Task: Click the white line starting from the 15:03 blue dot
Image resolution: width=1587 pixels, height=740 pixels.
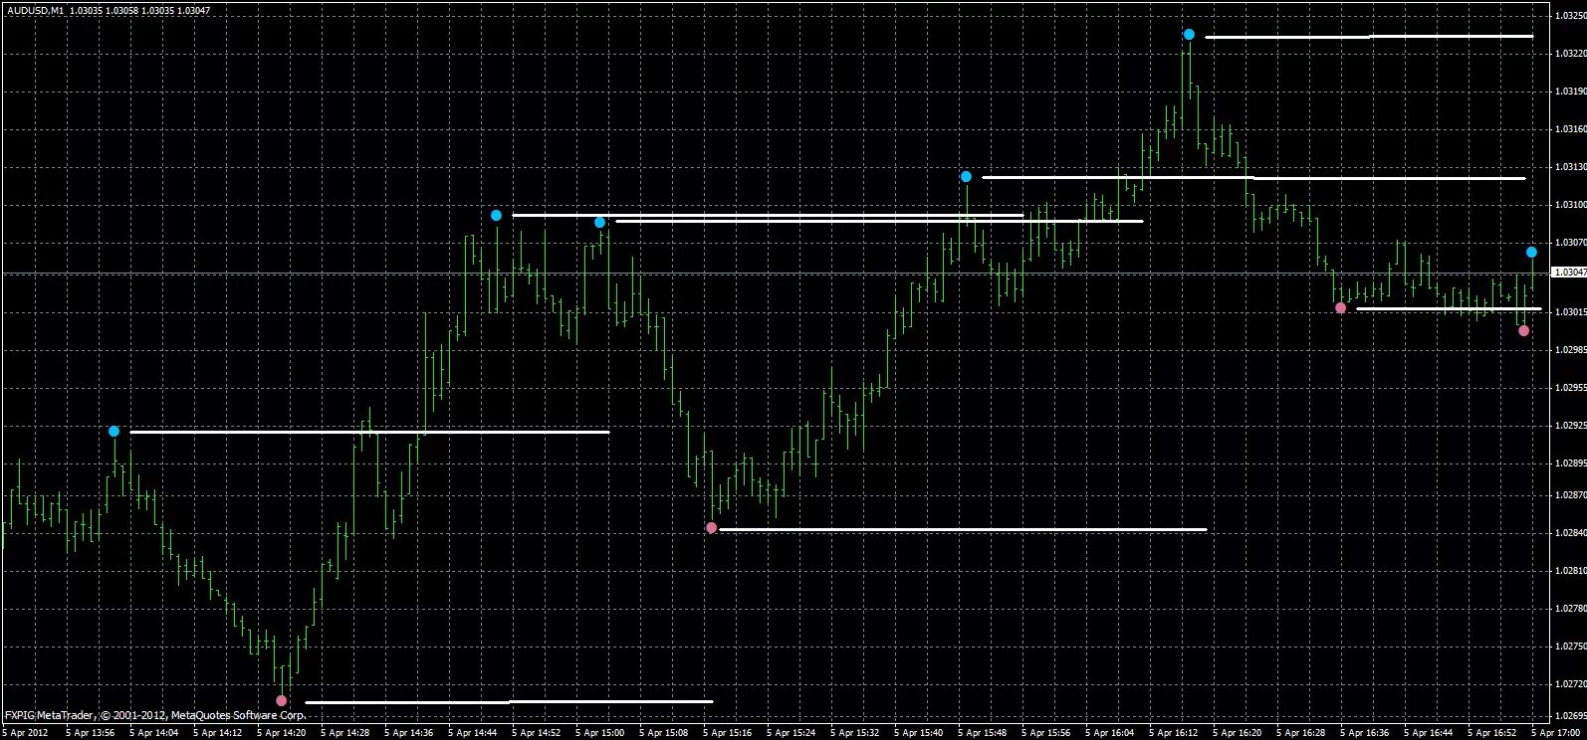Action: (x=879, y=221)
